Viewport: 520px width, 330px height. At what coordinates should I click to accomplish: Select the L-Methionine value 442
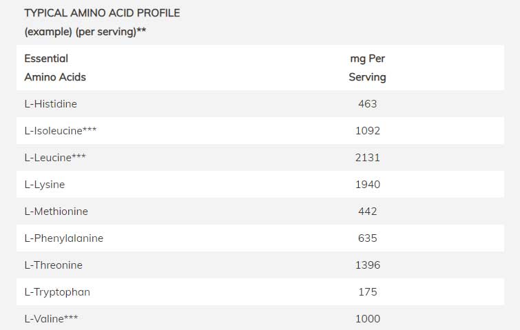[368, 212]
